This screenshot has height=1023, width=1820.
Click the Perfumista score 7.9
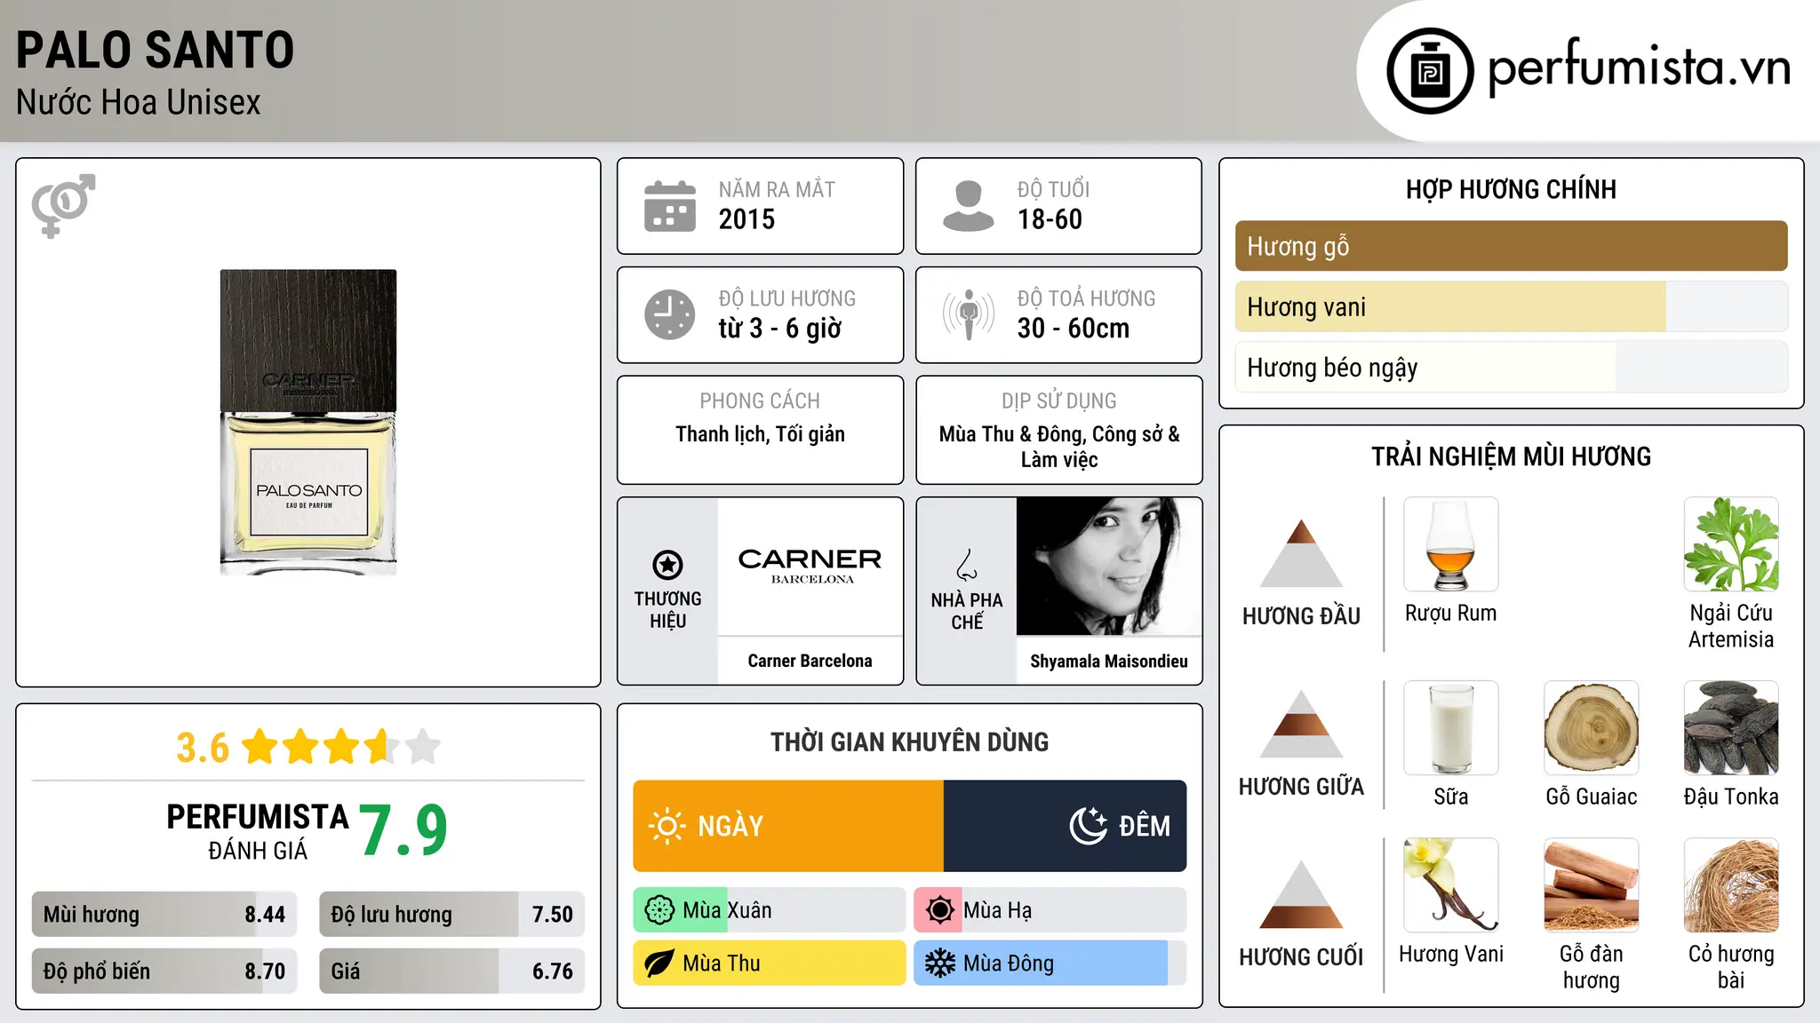click(x=403, y=830)
